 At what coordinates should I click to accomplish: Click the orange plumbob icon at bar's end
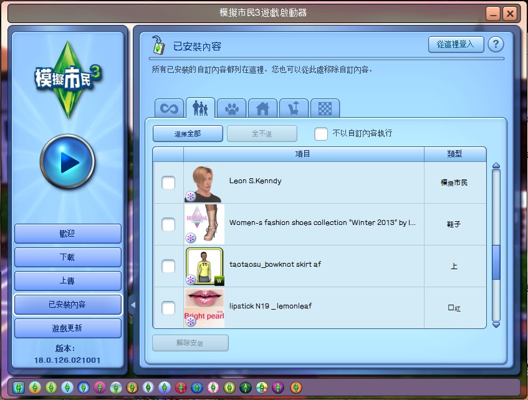point(296,388)
